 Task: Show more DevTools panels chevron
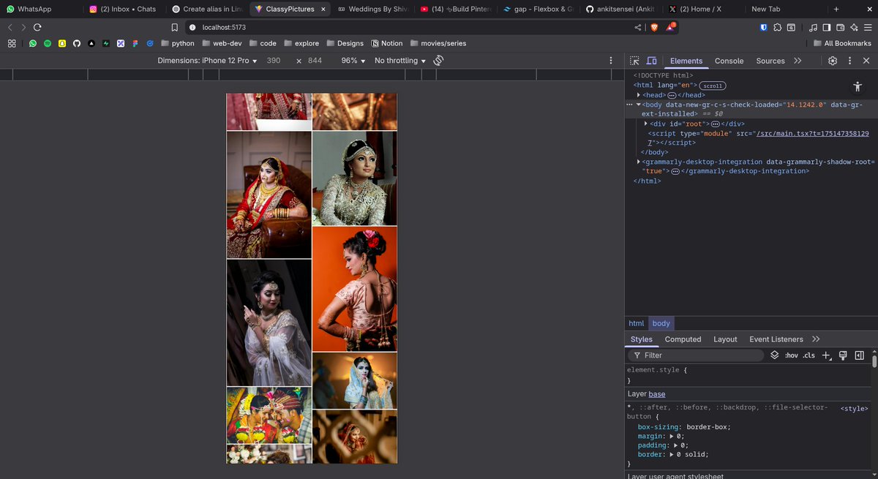[798, 61]
